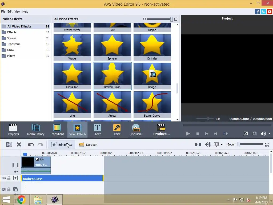Select the Transform folder
273x205 pixels.
(x=26, y=44)
